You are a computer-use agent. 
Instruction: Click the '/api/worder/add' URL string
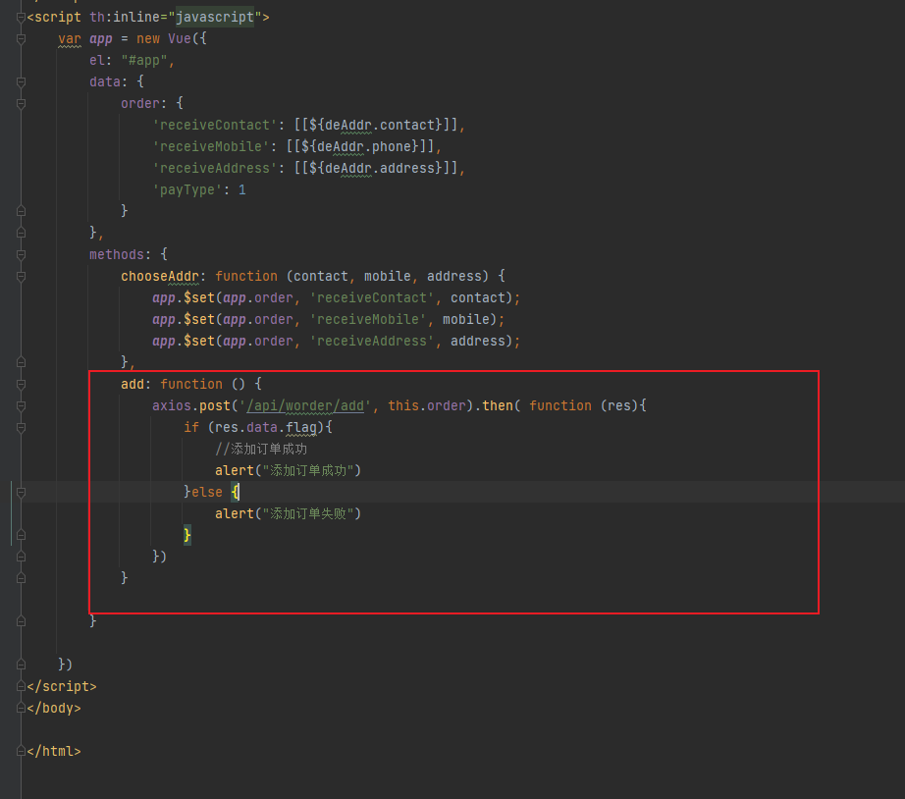click(x=305, y=405)
